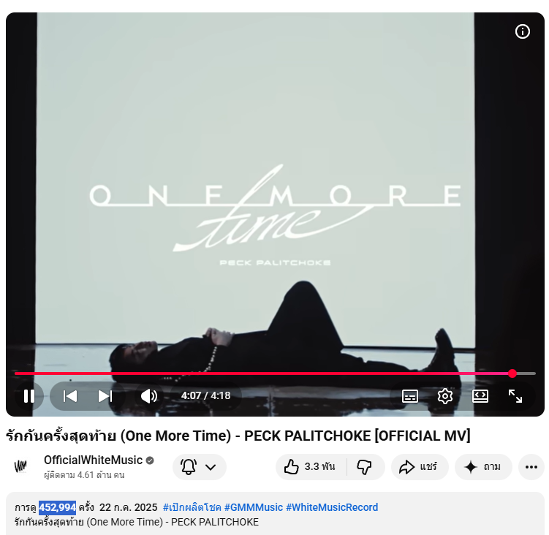549x535 pixels.
Task: Skip to the next video
Action: (x=105, y=396)
